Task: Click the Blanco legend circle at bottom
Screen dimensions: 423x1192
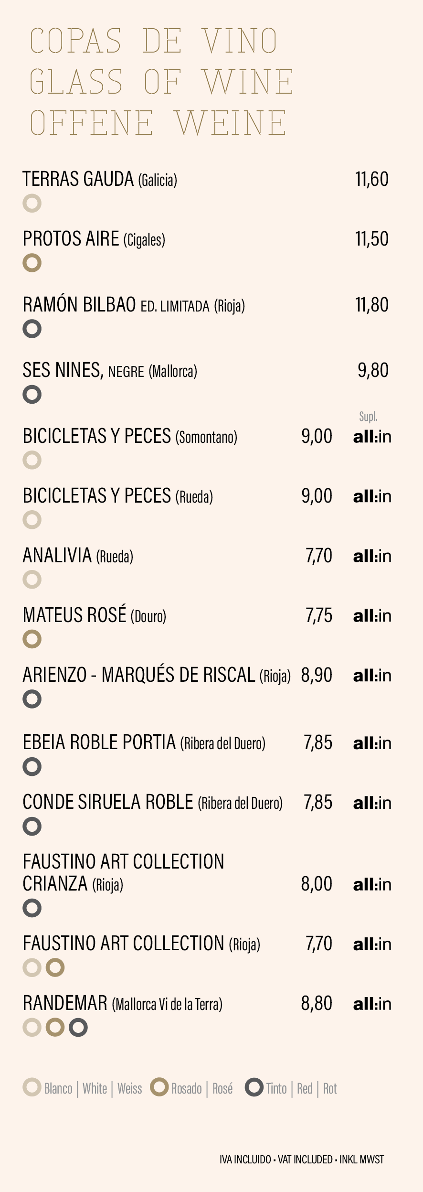Action: point(32,1087)
